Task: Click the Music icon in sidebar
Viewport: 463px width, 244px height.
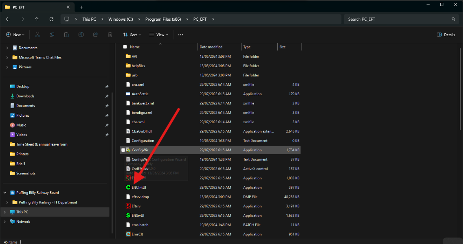Action: pyautogui.click(x=12, y=125)
